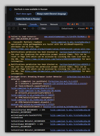Open desktop-lib-united link ending 1:33115

[x=65, y=107]
